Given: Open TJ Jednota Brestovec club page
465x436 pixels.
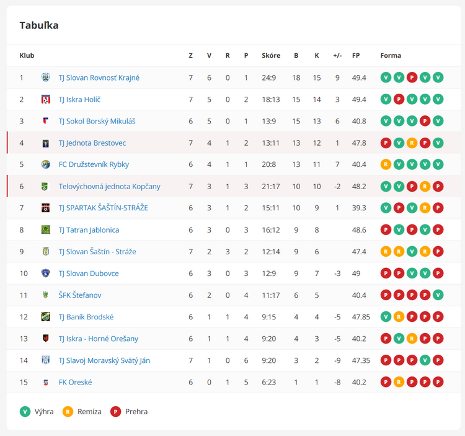Looking at the screenshot, I should tap(92, 143).
